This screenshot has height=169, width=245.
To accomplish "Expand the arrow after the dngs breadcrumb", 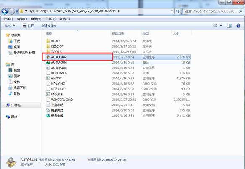I will (51, 11).
